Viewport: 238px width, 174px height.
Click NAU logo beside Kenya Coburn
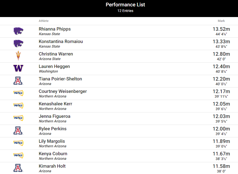pyautogui.click(x=18, y=155)
